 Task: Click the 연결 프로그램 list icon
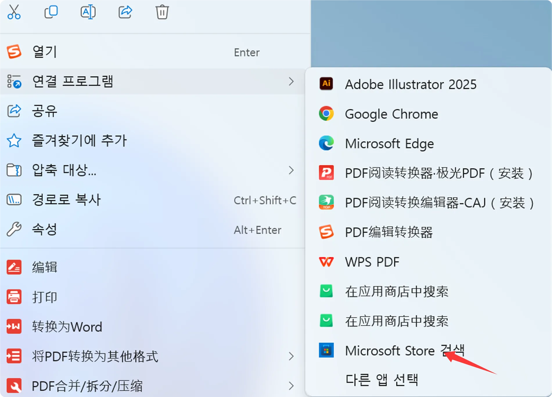tap(14, 81)
